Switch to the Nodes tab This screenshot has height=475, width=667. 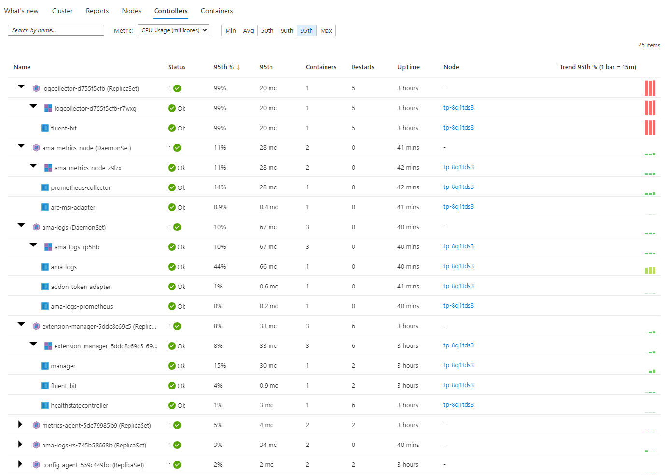(131, 11)
